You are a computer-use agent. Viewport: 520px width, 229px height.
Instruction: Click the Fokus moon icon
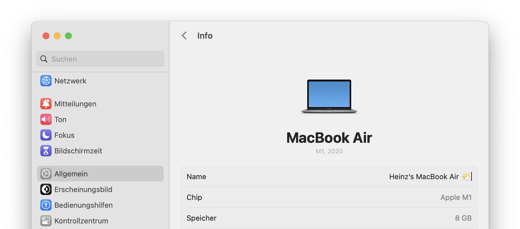(46, 135)
